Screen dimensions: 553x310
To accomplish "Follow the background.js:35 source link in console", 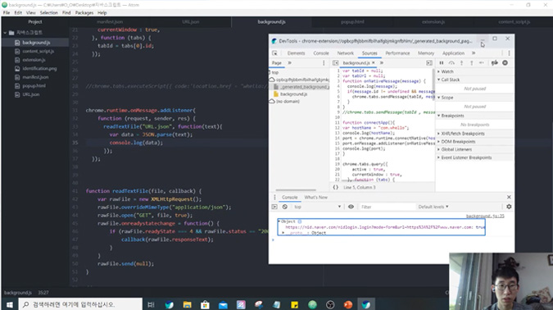I will (485, 216).
